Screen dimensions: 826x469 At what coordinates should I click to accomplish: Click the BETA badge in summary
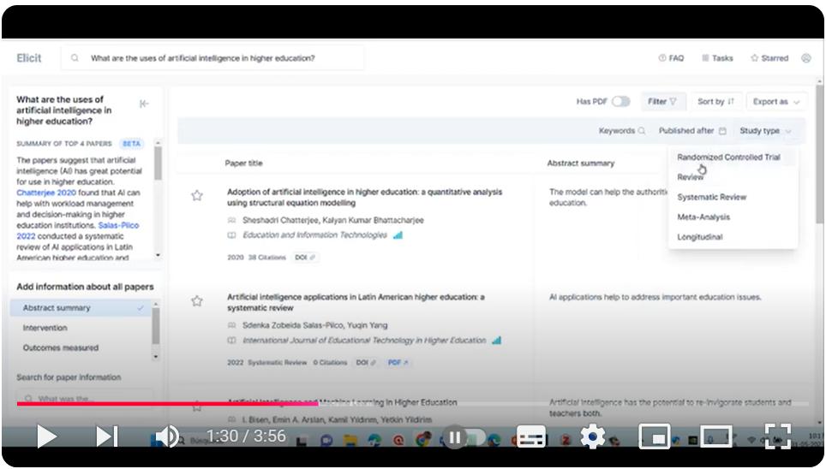pos(131,143)
